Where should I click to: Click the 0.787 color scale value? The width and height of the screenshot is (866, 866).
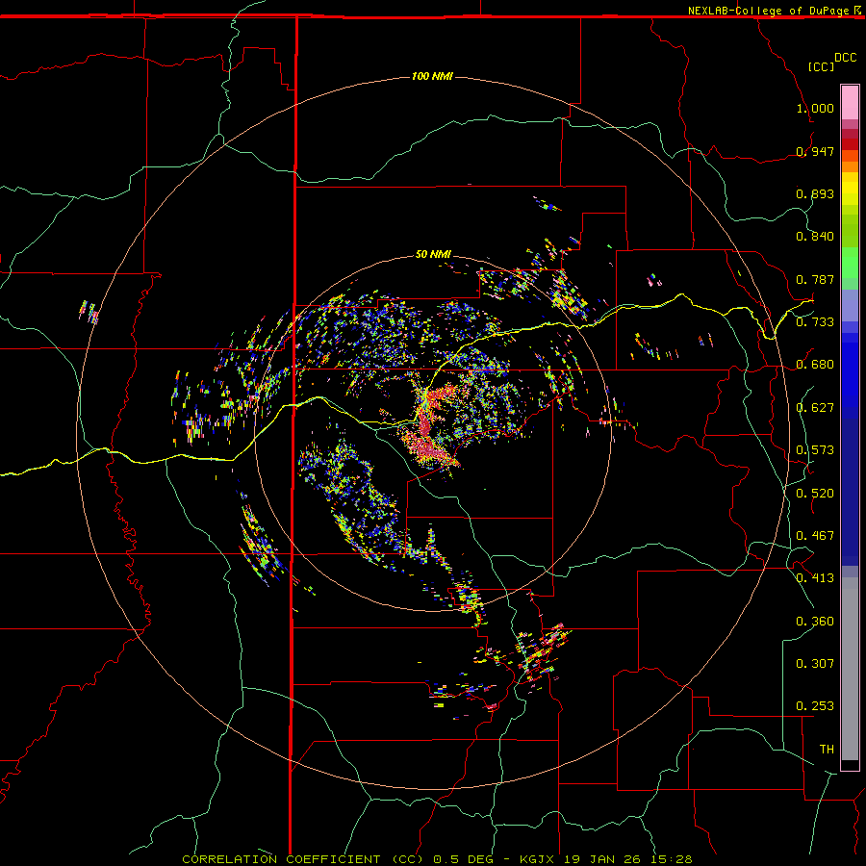pos(815,279)
